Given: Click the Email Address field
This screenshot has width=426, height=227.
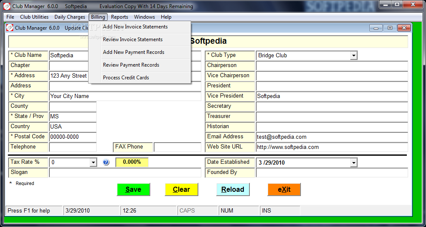Looking at the screenshot, I should point(332,137).
